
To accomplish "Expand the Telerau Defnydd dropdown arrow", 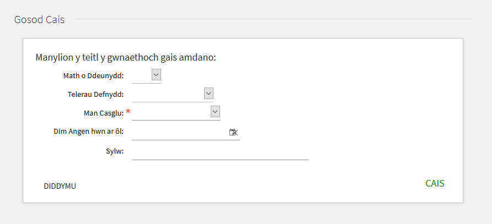I will click(x=208, y=94).
